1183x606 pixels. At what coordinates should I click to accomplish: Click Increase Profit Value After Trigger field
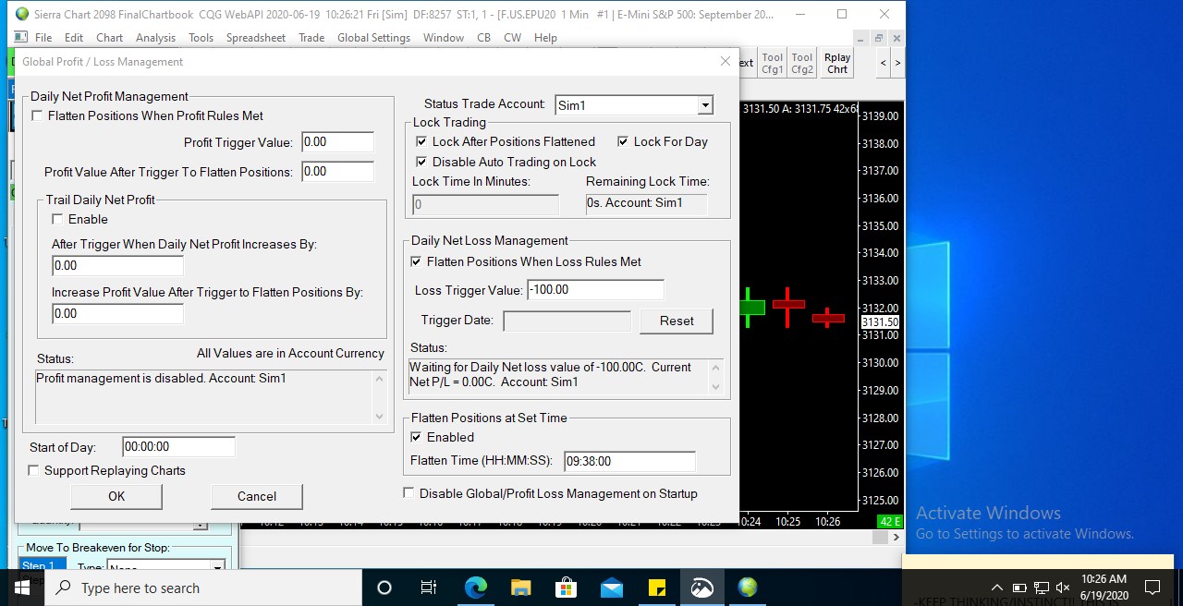point(117,314)
